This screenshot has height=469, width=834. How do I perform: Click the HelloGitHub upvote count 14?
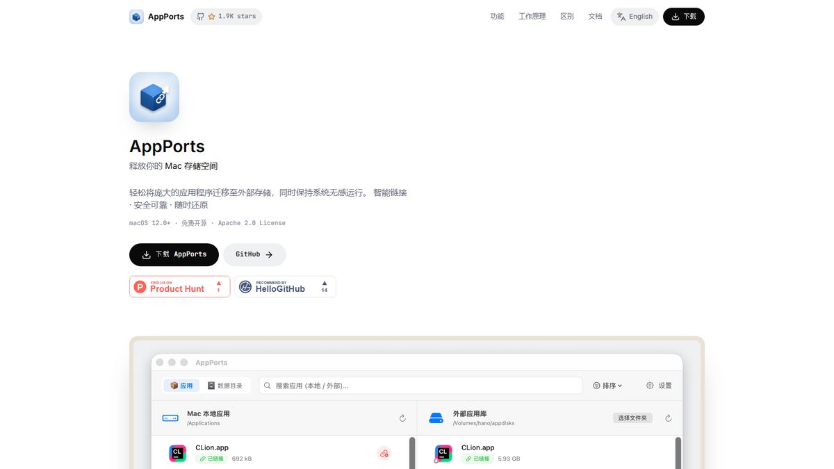(x=325, y=290)
